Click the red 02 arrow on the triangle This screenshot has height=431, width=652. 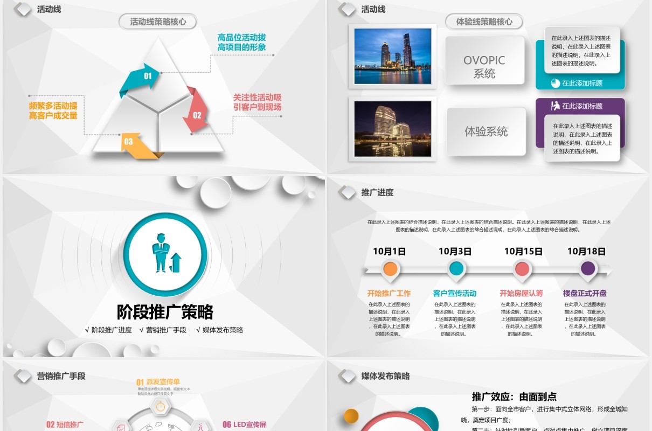(196, 111)
